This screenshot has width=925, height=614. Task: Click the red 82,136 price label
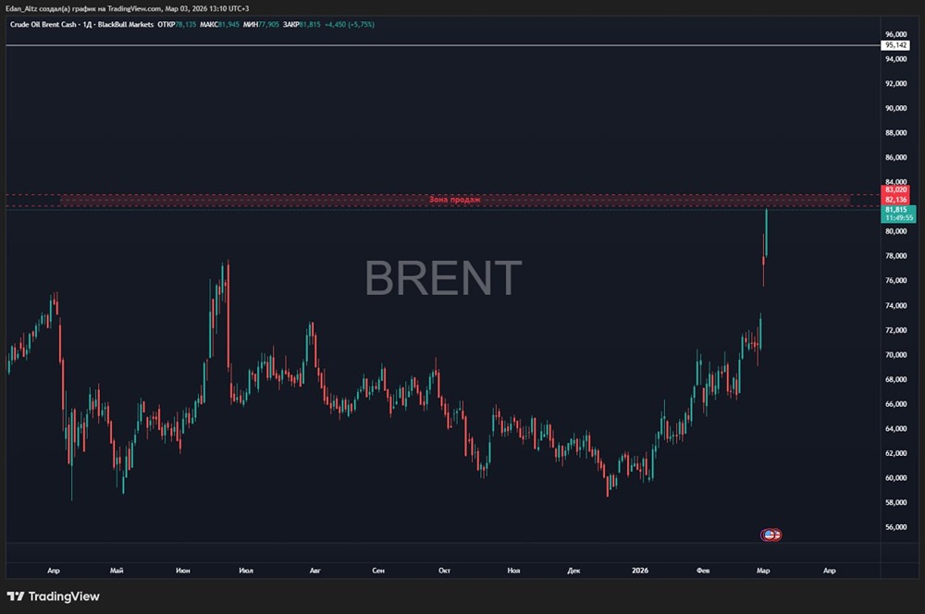click(895, 200)
